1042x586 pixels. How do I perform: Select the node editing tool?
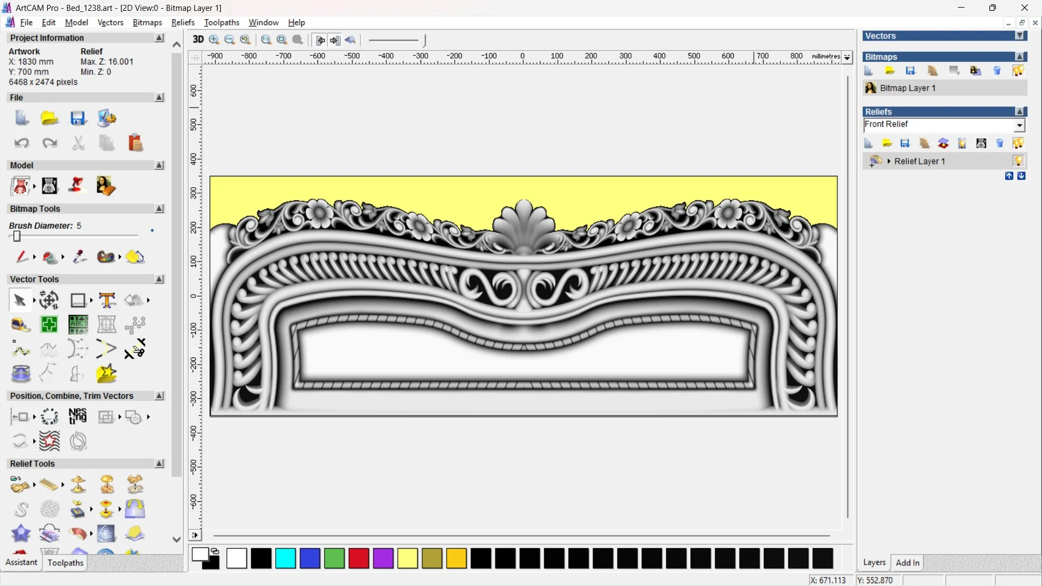point(21,349)
